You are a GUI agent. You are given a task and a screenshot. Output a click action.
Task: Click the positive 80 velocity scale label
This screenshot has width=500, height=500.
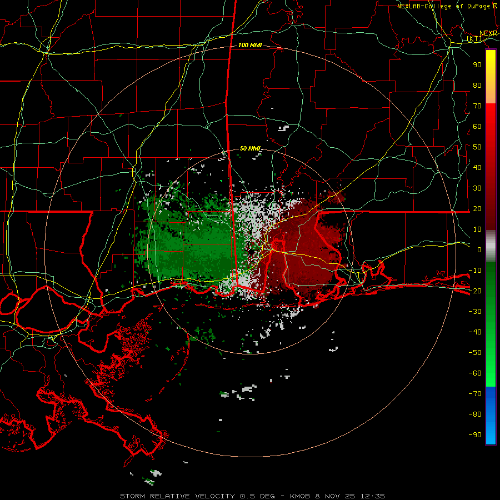coord(477,86)
